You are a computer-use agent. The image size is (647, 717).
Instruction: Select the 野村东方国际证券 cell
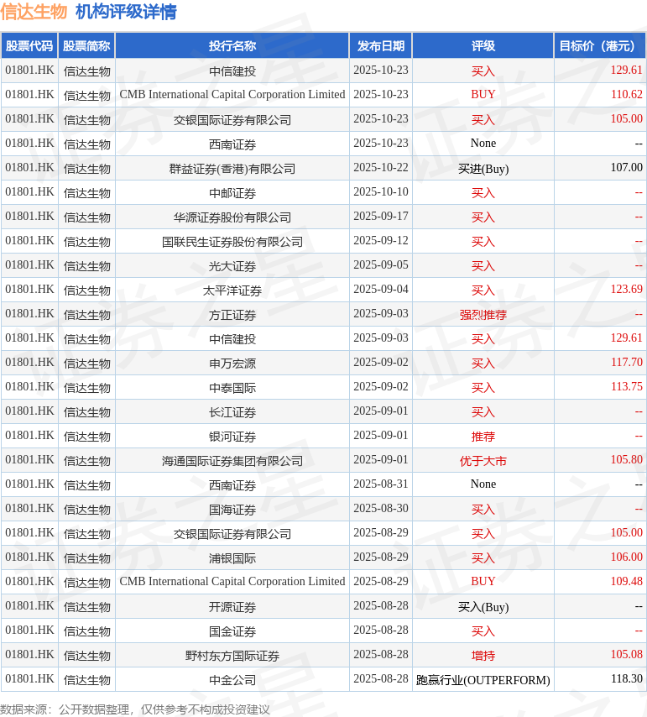(232, 656)
